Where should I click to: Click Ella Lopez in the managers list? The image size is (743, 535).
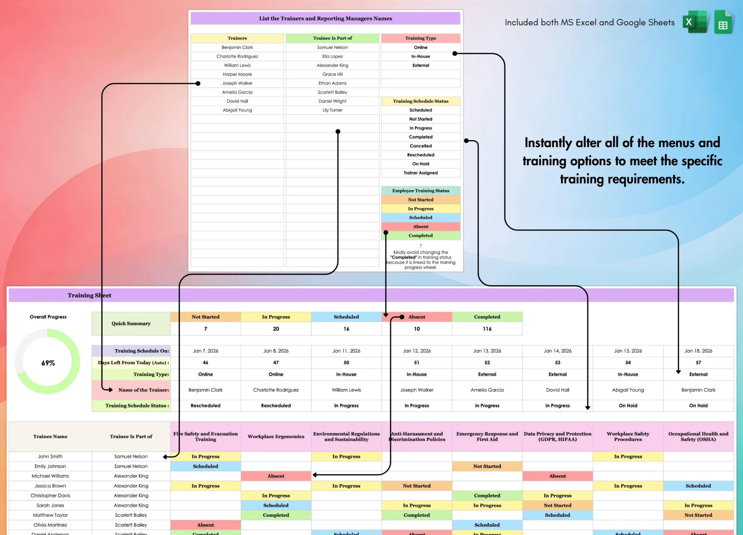click(332, 56)
